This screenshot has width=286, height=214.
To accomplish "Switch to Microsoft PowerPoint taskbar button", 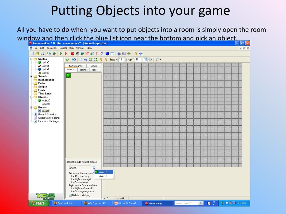I will [x=127, y=203].
